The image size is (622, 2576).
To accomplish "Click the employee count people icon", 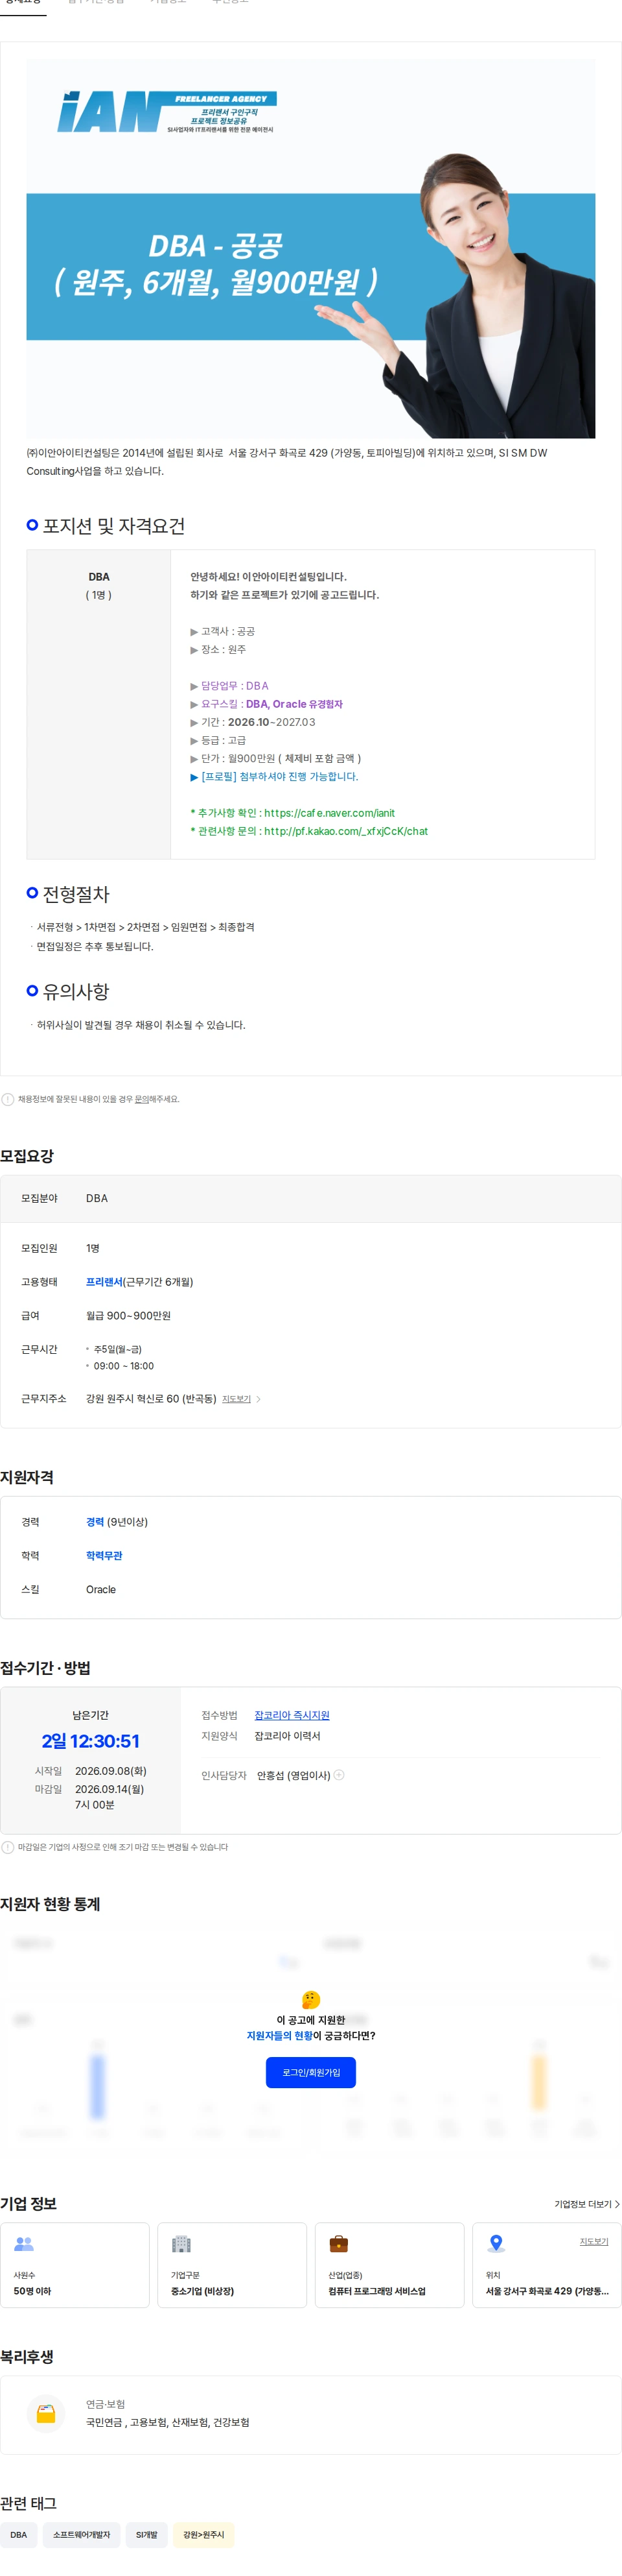I will [x=24, y=2244].
